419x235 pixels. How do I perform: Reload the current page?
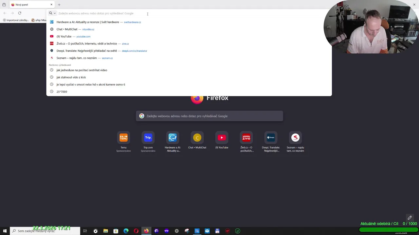[x=20, y=13]
